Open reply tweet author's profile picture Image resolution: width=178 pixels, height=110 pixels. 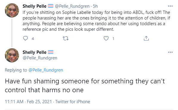12,55
